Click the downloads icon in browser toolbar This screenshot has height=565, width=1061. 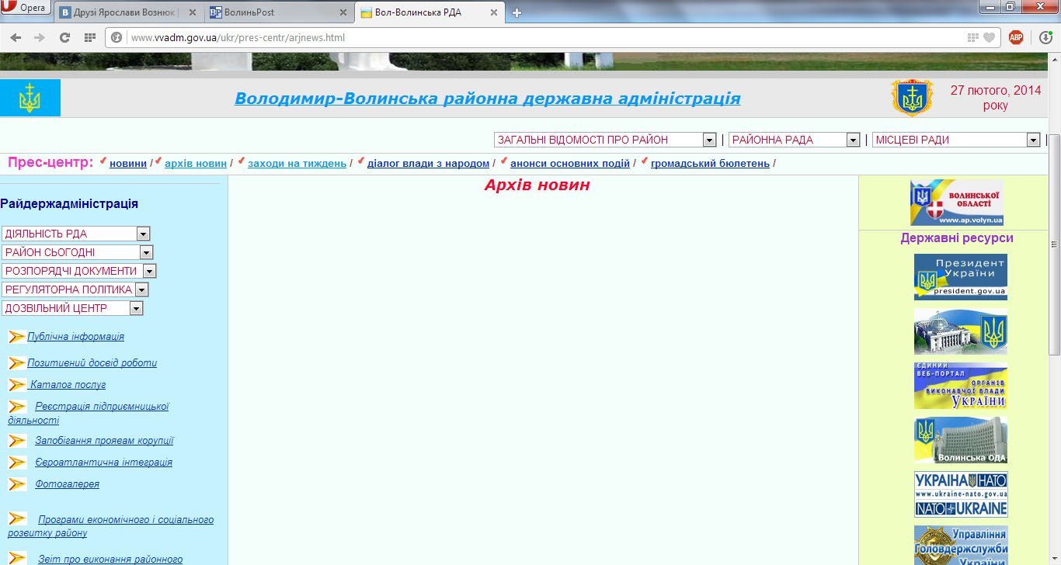pos(1045,37)
